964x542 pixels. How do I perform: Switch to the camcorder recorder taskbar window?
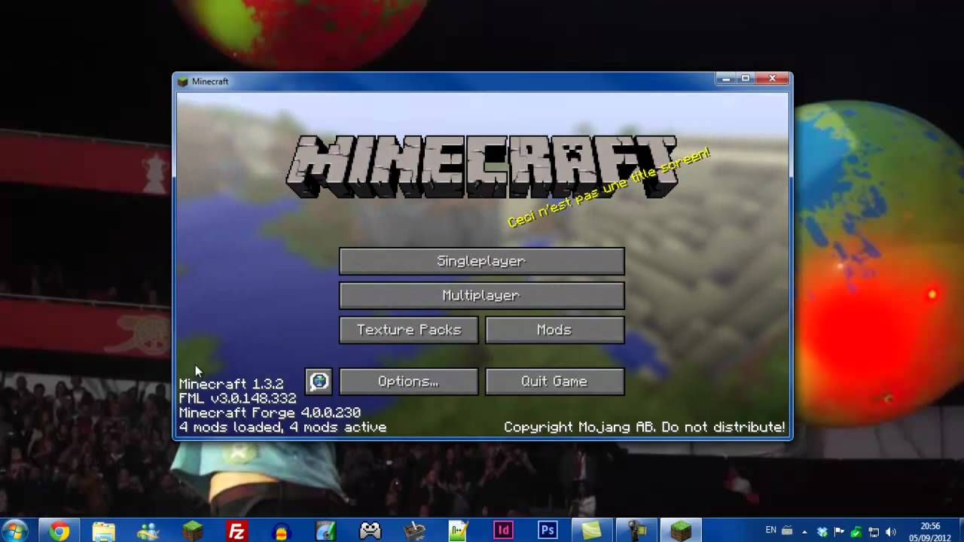(x=636, y=531)
